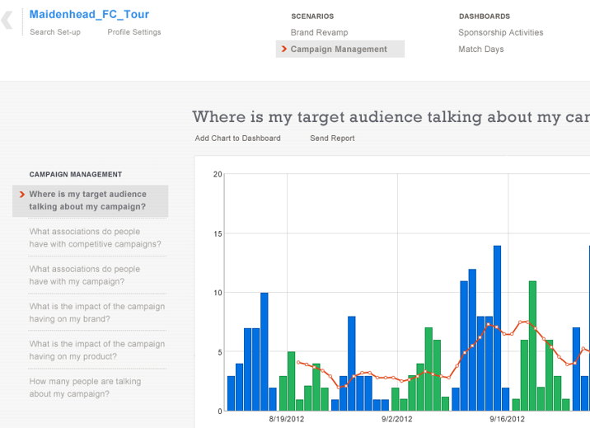590x428 pixels.
Task: Select 'associations do people have with my campaign' question
Action: pyautogui.click(x=85, y=275)
